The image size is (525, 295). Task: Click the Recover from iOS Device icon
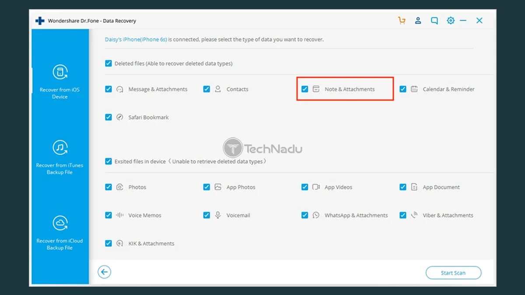60,73
